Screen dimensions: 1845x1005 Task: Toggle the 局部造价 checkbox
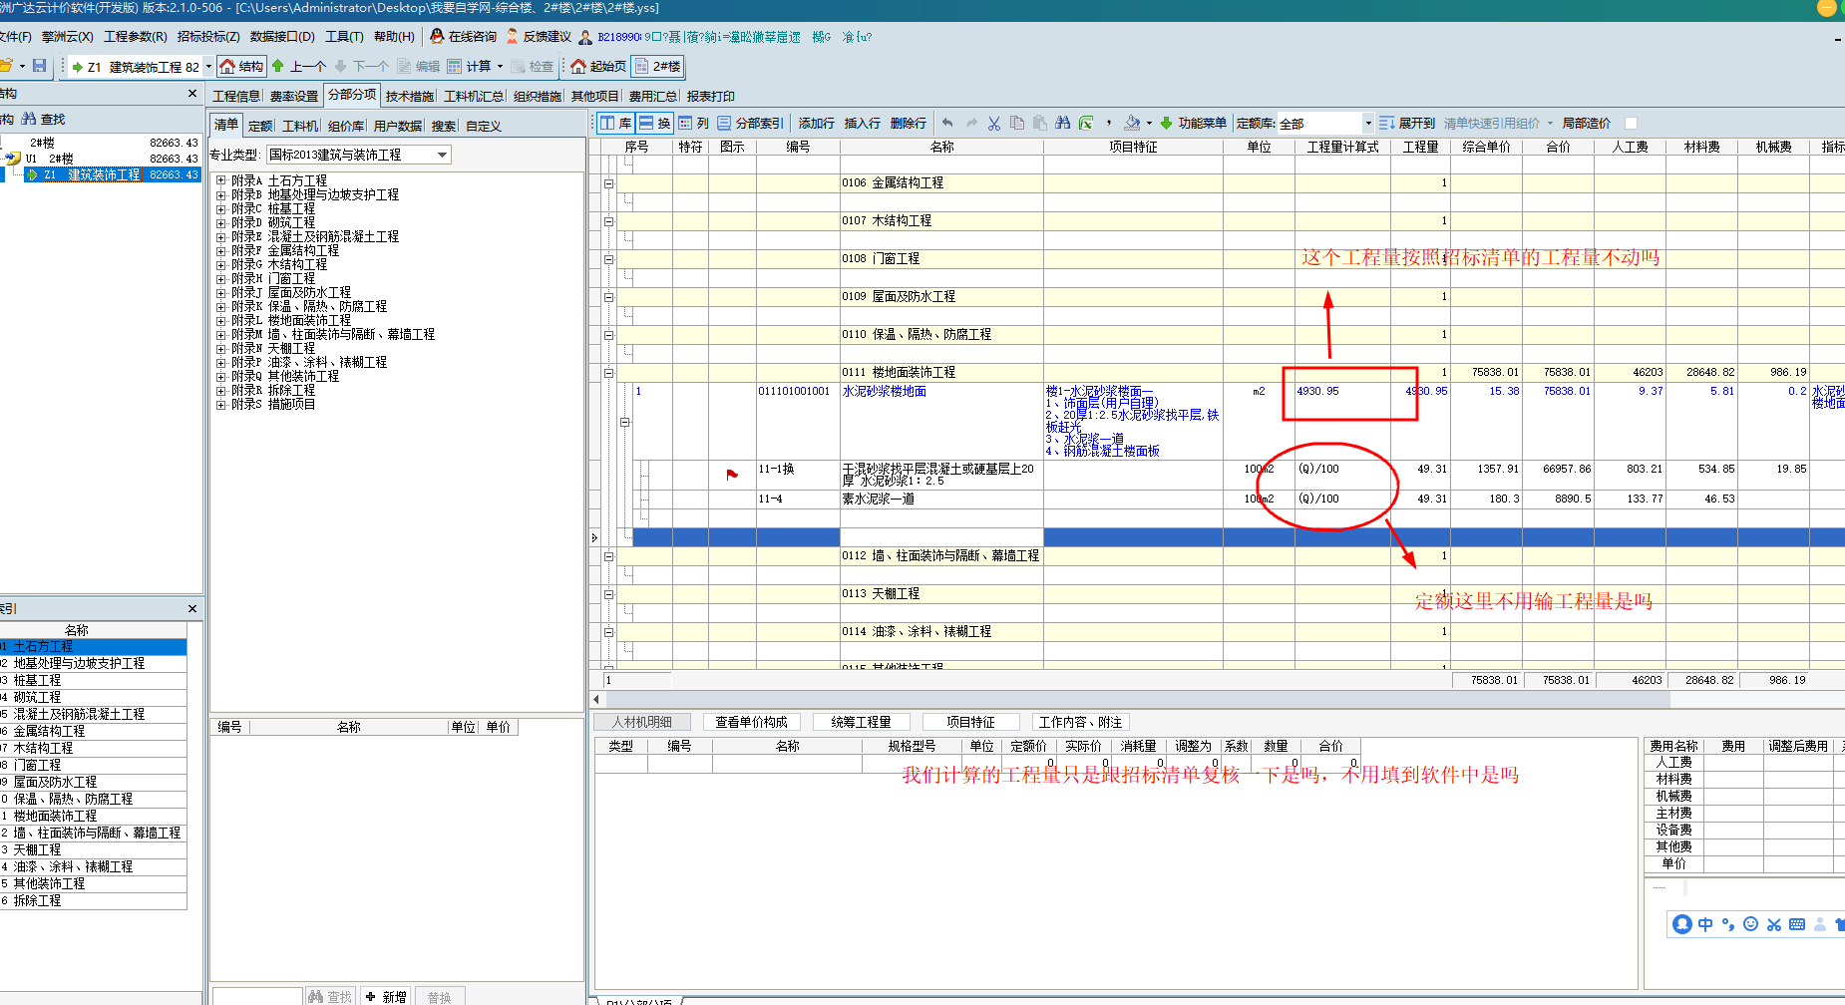pyautogui.click(x=1632, y=124)
